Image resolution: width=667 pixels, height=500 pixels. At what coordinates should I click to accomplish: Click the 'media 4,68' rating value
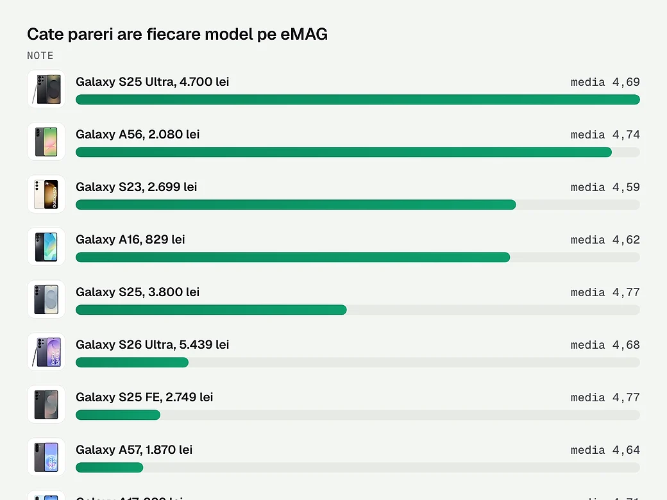(605, 345)
